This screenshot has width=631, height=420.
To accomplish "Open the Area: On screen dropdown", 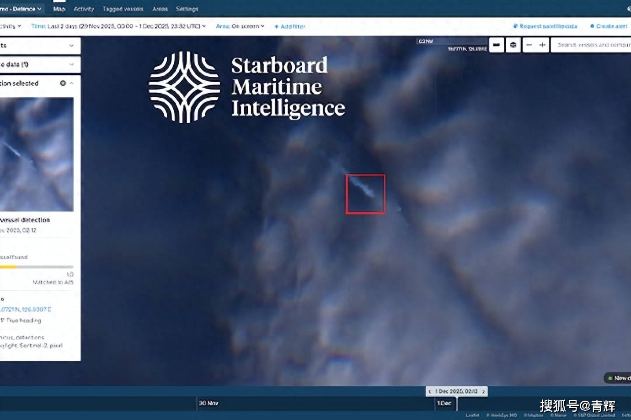I will (240, 26).
